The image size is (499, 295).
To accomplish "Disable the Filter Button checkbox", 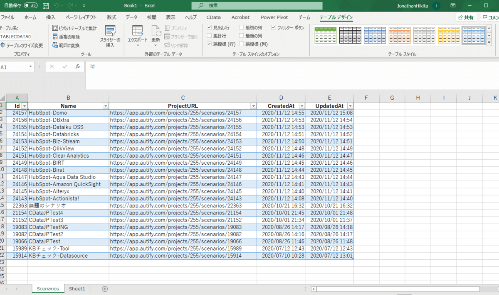I will point(274,28).
